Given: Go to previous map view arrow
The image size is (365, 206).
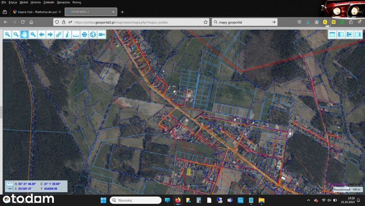Looking at the screenshot, I should point(42,34).
